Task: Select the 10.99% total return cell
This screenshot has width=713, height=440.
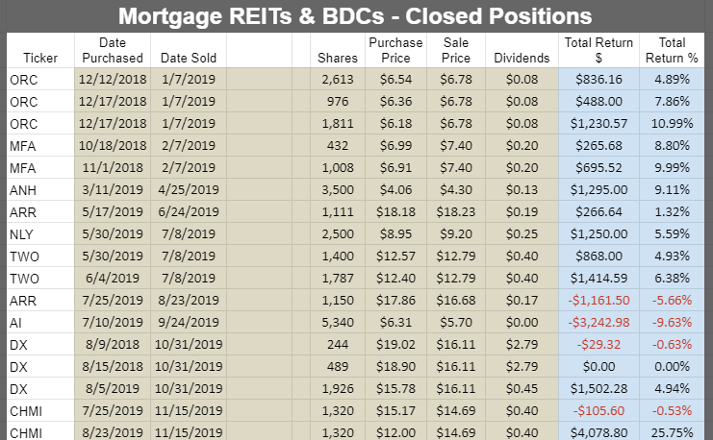Action: pyautogui.click(x=672, y=124)
